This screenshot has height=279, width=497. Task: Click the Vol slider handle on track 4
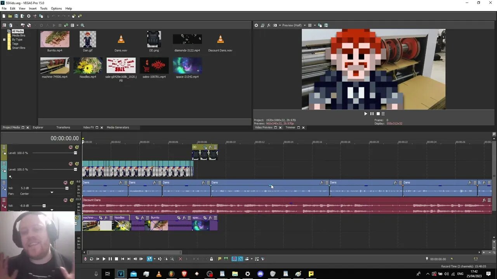[44, 206]
